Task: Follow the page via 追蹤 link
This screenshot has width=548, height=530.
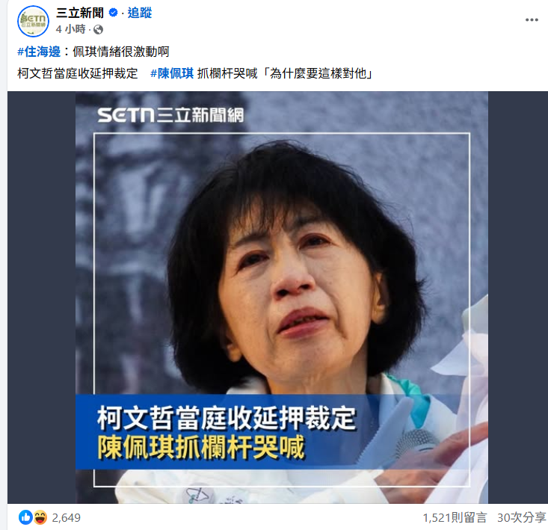Action: pyautogui.click(x=140, y=13)
